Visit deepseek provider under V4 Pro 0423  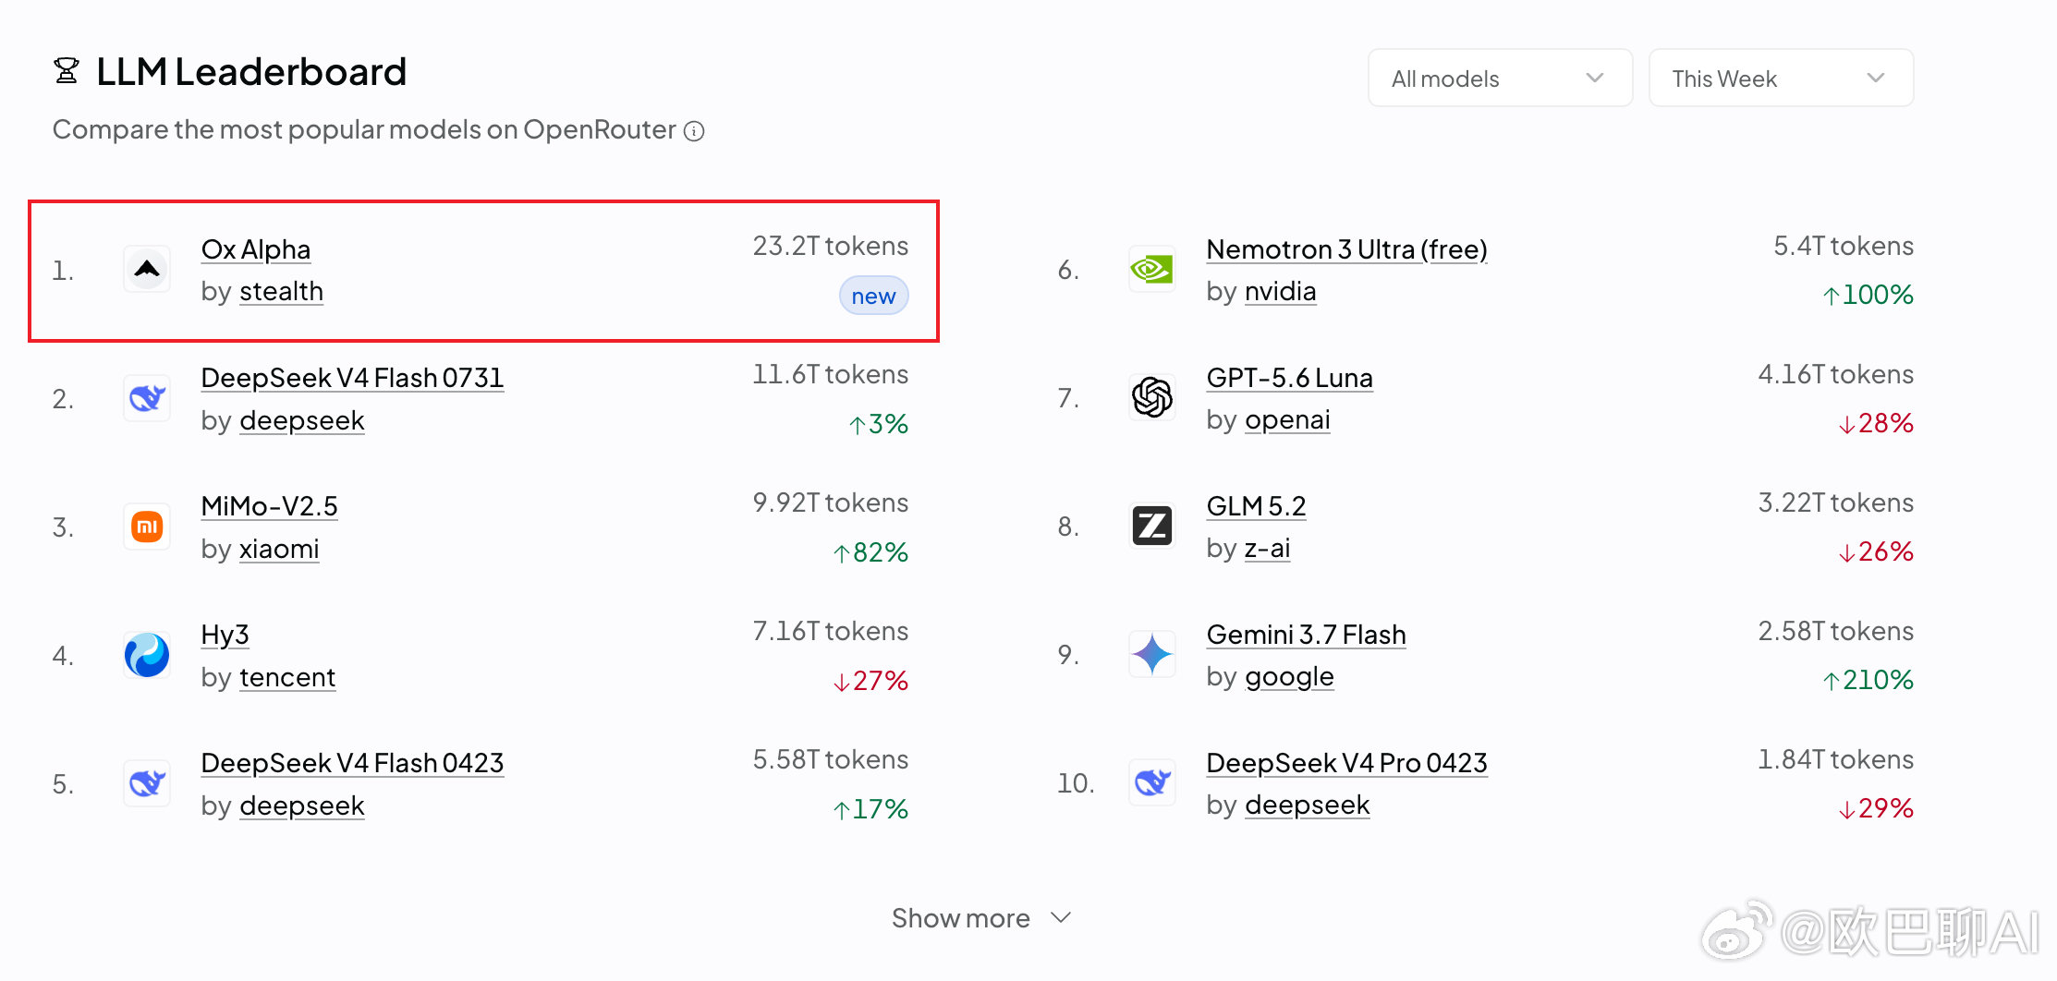(x=1308, y=805)
